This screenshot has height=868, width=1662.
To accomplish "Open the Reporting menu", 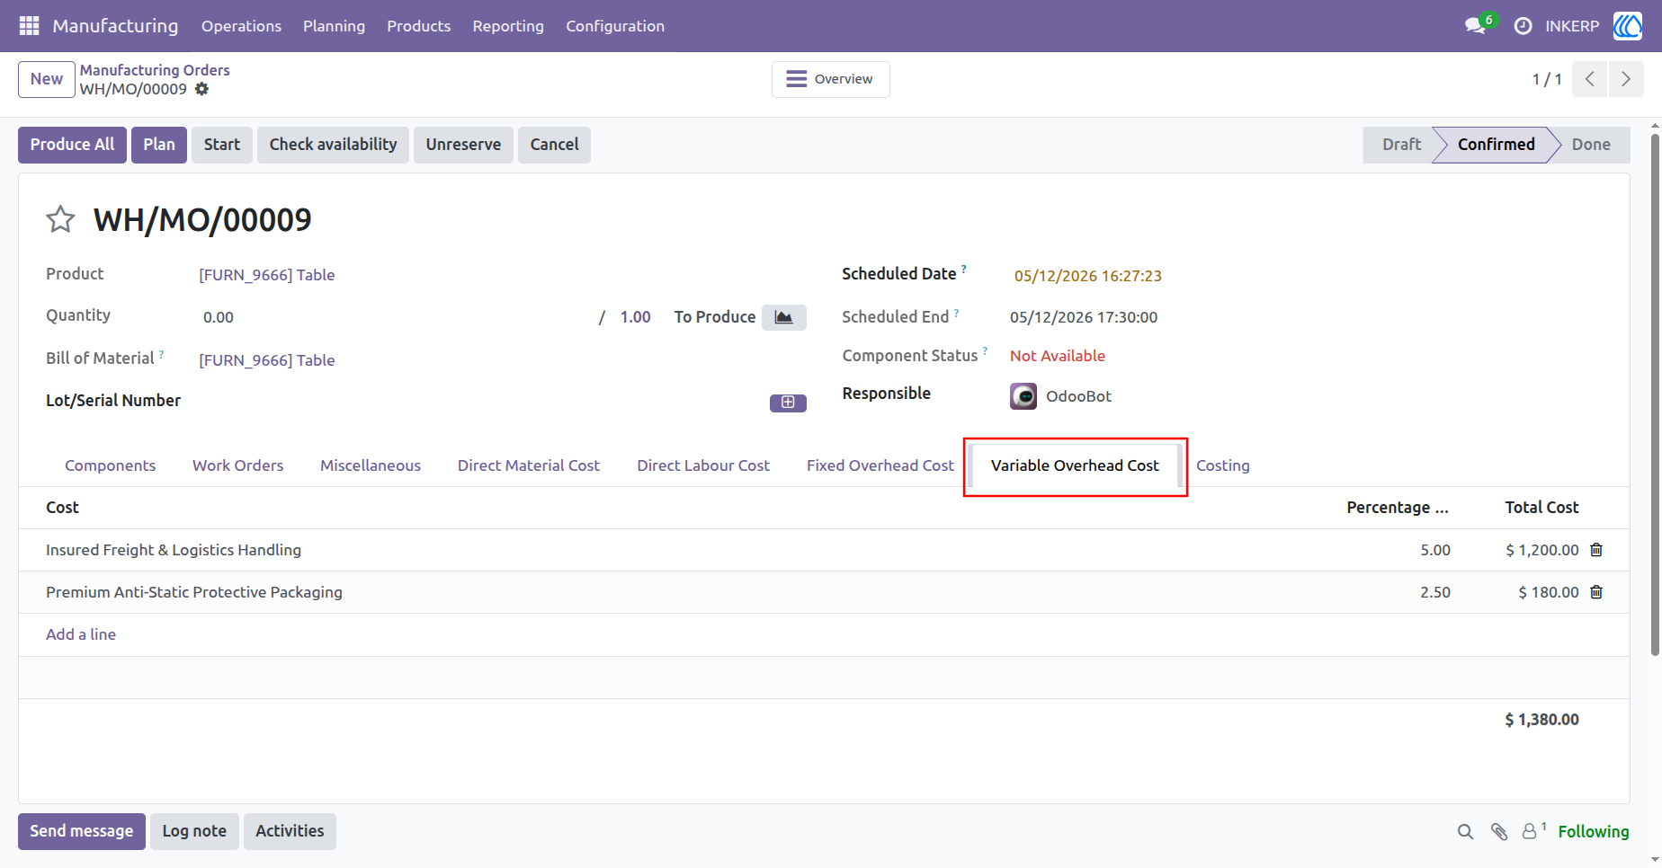I will coord(508,26).
